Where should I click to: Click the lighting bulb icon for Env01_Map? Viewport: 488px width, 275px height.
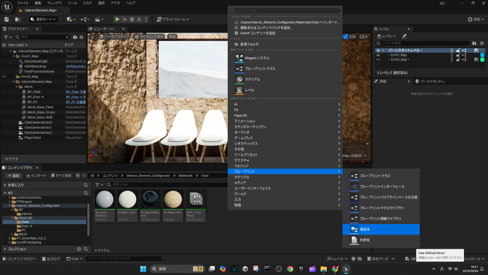(452, 55)
